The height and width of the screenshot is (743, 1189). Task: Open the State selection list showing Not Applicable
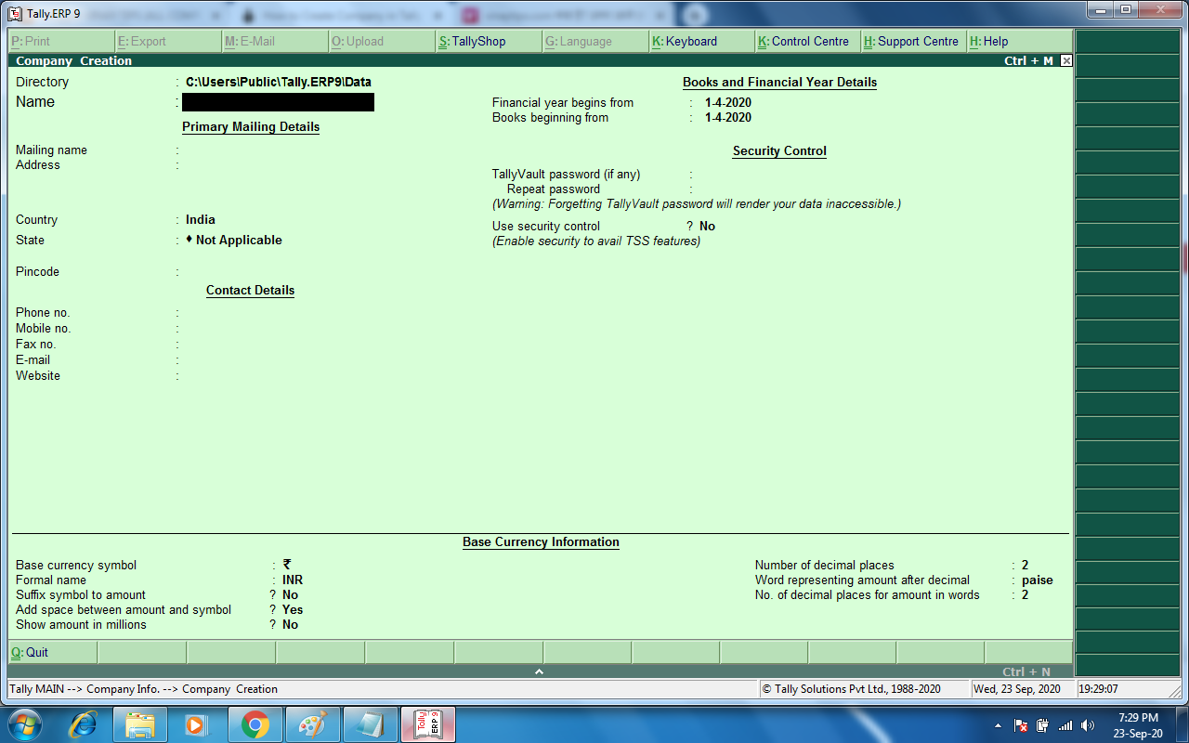(x=237, y=240)
